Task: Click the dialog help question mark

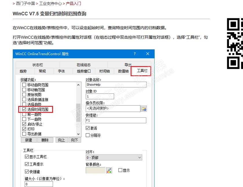Action: 135,54
